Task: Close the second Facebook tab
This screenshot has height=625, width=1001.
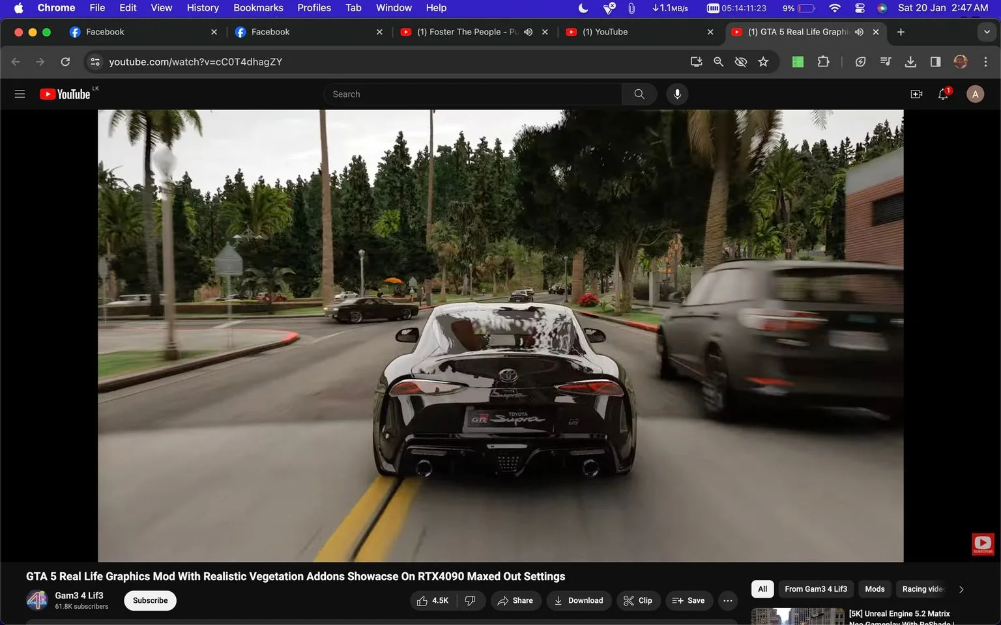Action: click(x=379, y=32)
